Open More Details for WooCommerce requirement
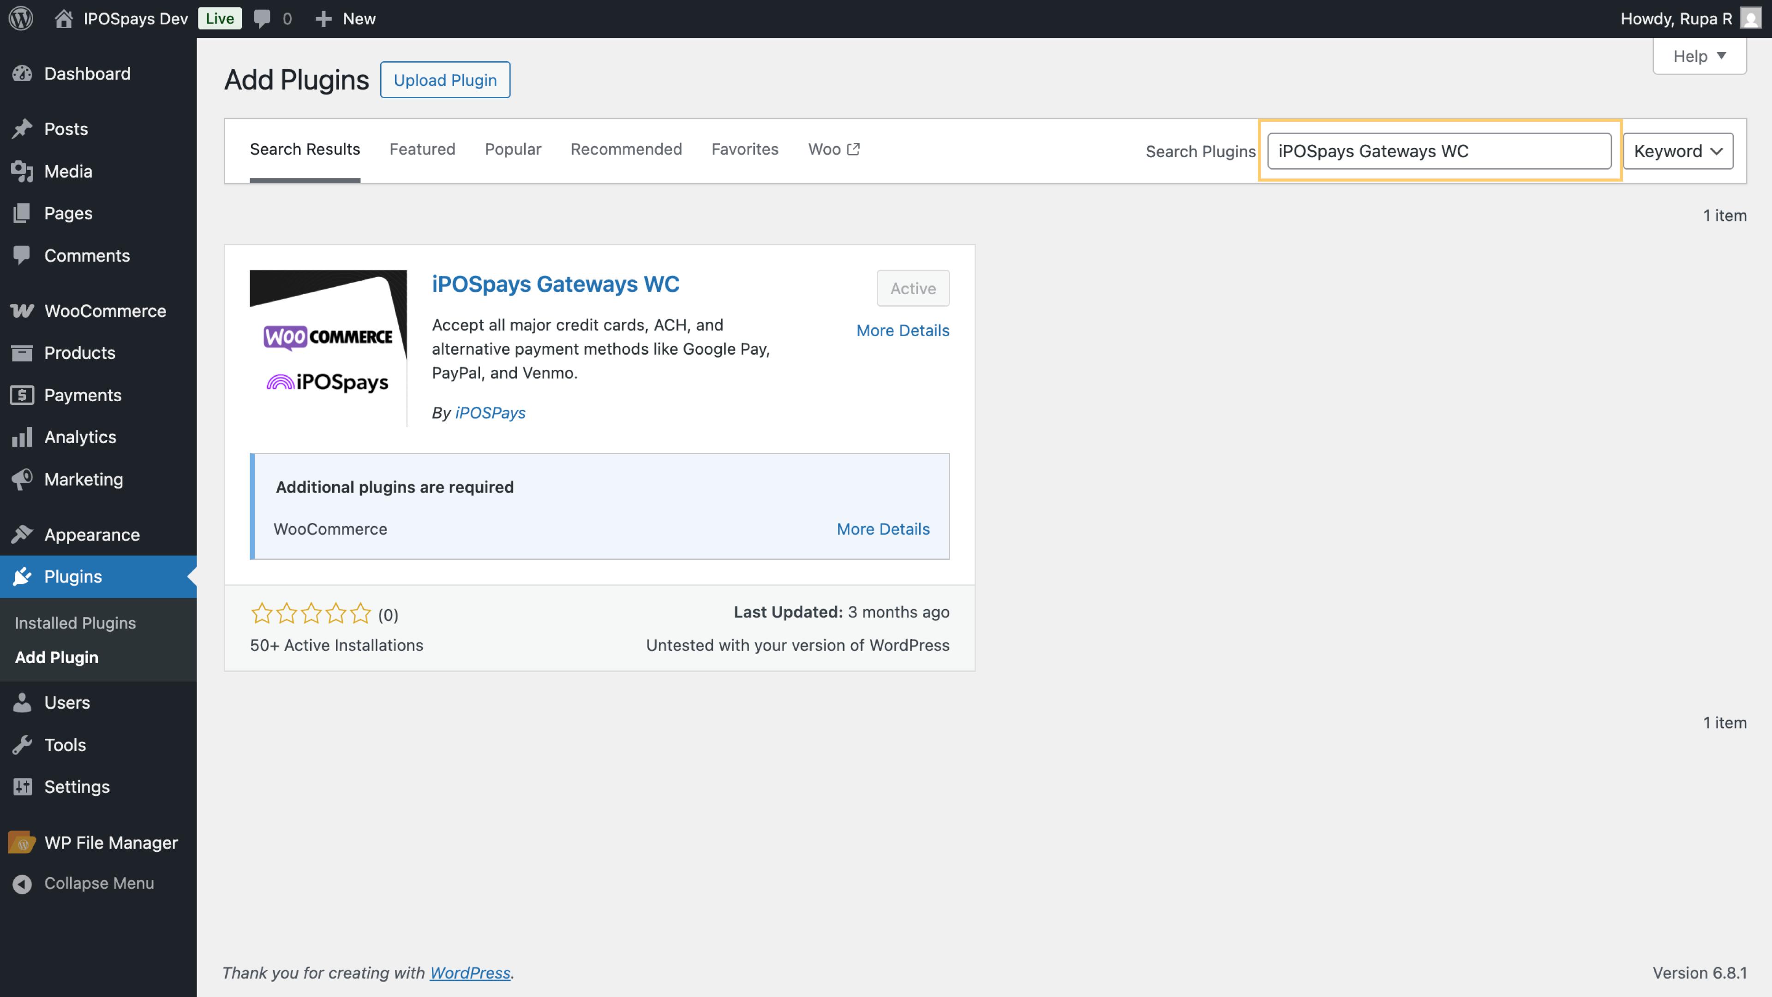The image size is (1772, 997). [883, 529]
